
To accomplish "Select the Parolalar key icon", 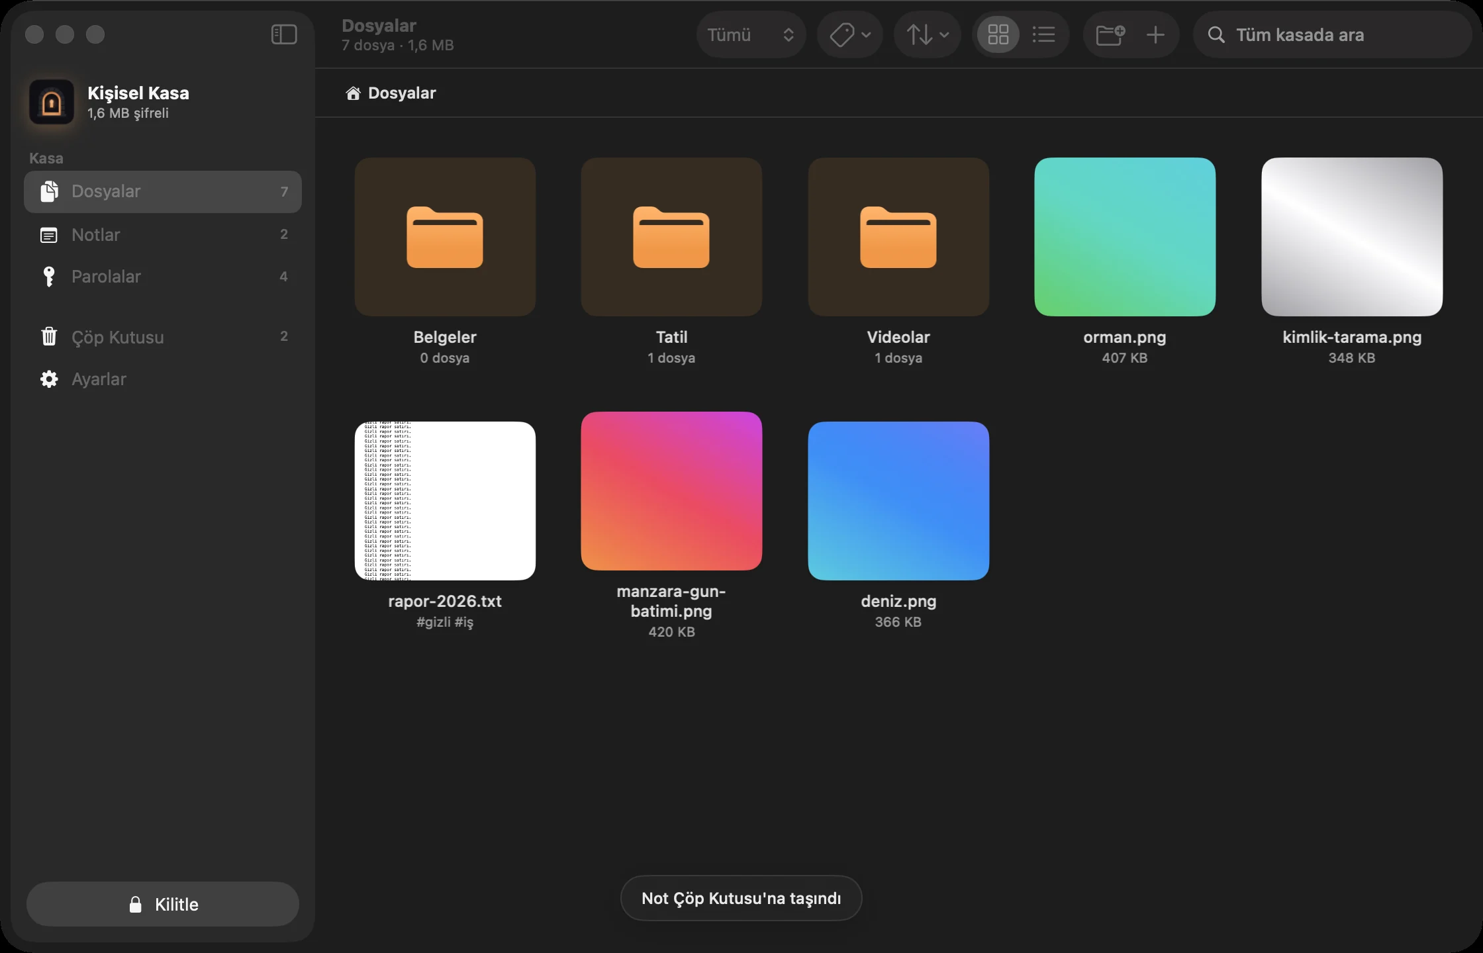I will point(49,277).
